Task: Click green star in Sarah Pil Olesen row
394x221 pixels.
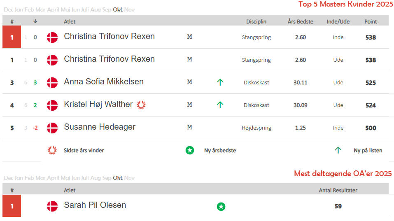Action: click(x=221, y=206)
